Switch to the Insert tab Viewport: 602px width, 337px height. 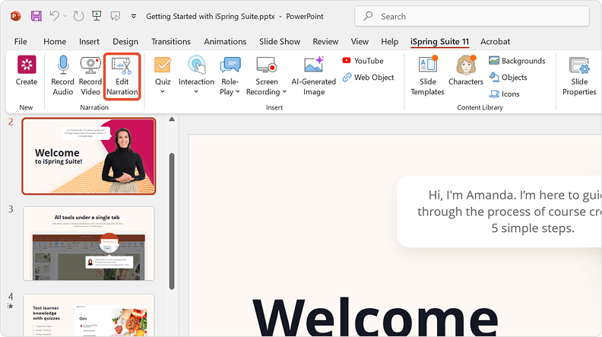(x=89, y=42)
